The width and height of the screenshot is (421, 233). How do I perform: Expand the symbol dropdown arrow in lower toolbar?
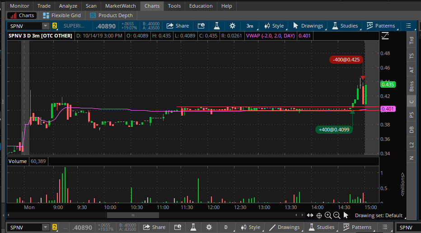pyautogui.click(x=46, y=228)
